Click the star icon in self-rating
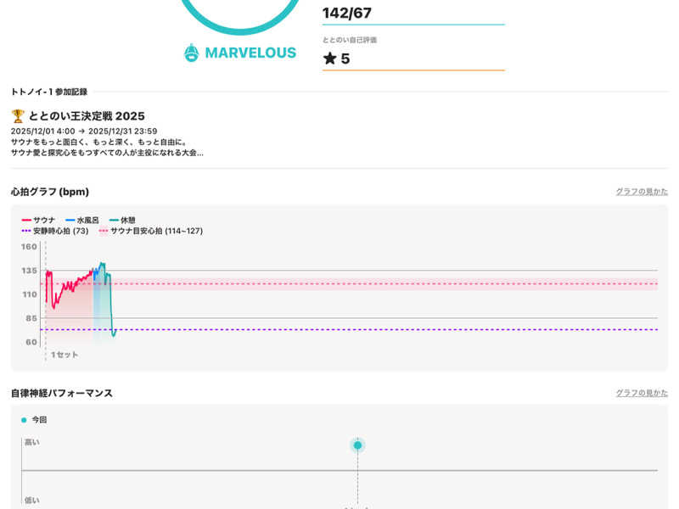Image resolution: width=679 pixels, height=509 pixels. tap(330, 59)
